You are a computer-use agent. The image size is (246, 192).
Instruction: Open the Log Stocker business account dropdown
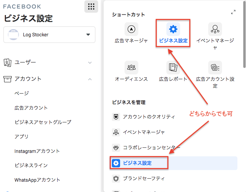(49, 35)
